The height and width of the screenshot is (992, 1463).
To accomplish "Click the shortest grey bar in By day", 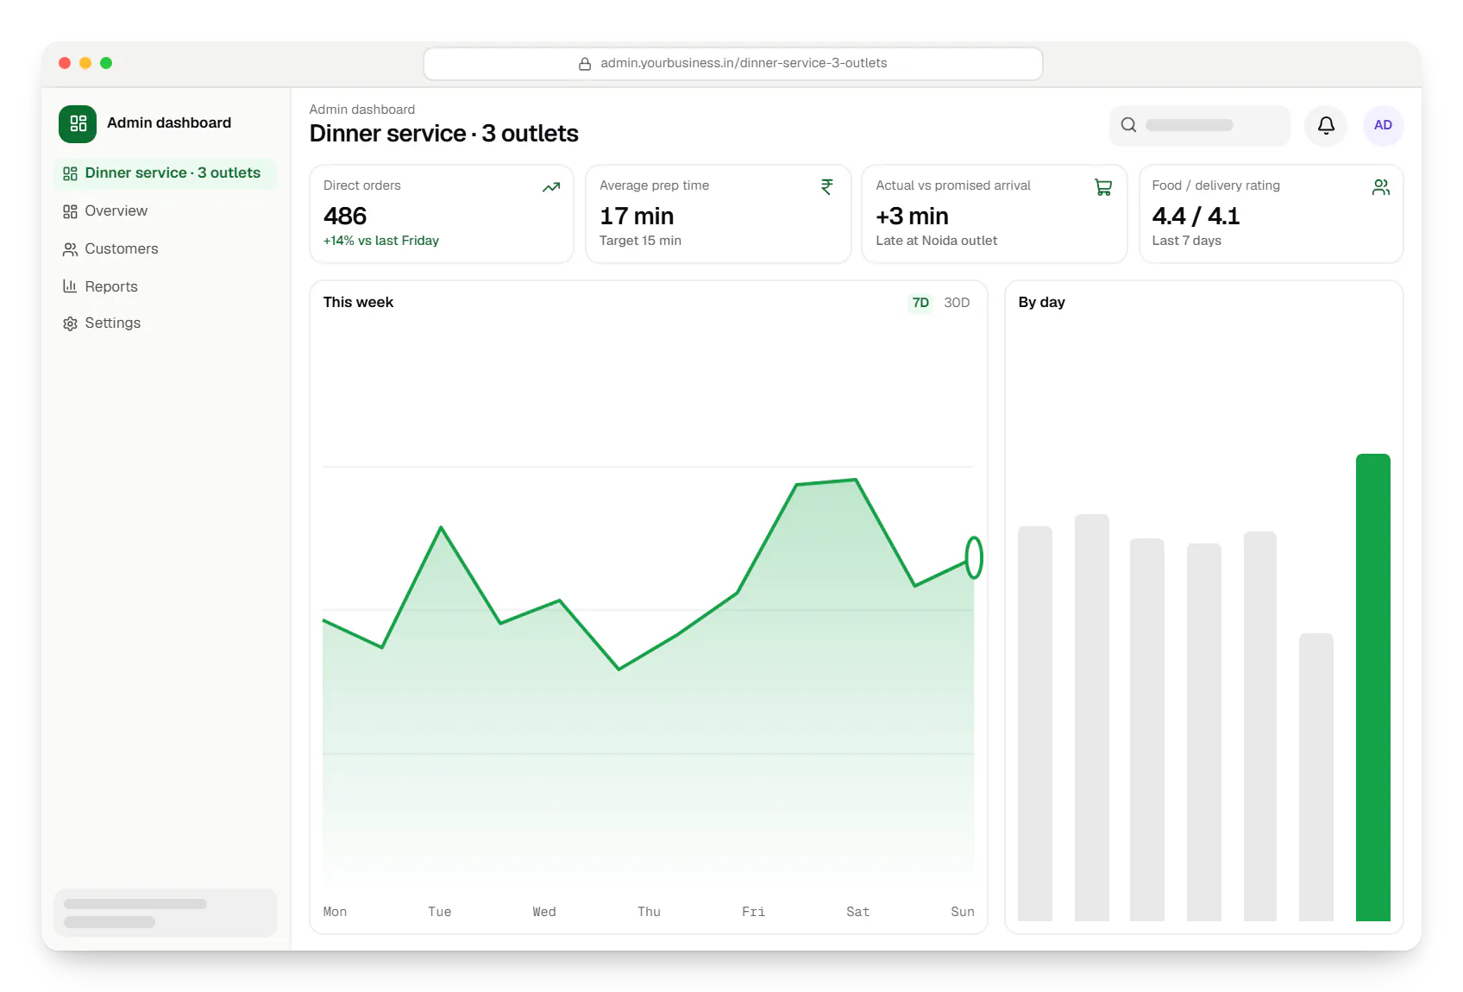I will [1316, 776].
